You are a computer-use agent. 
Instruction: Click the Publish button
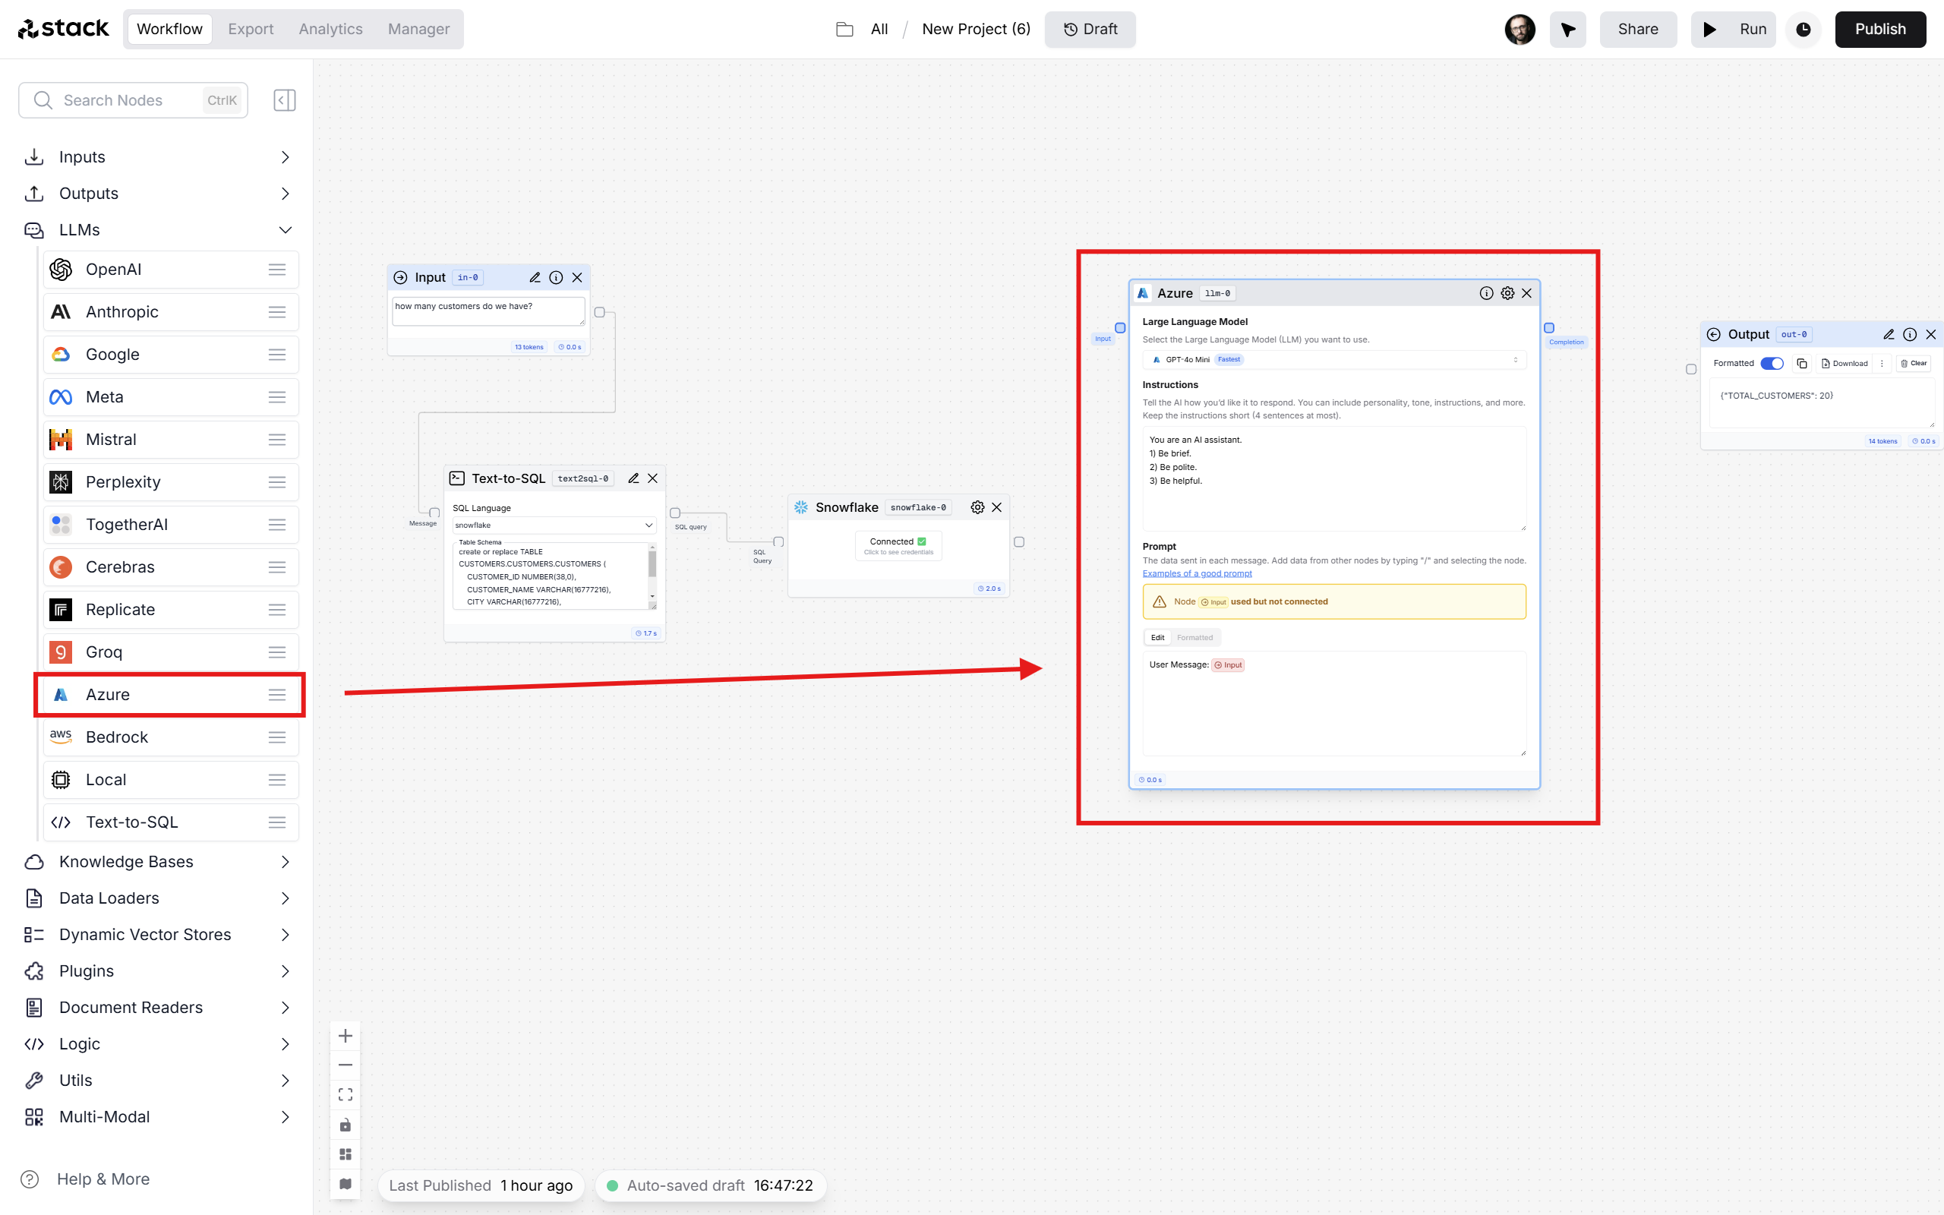pos(1879,29)
